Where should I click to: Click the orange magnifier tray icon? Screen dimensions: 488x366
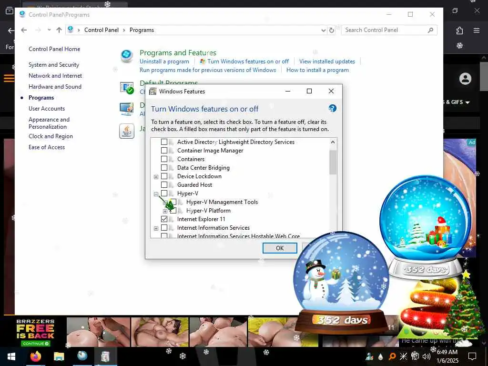[x=392, y=356]
